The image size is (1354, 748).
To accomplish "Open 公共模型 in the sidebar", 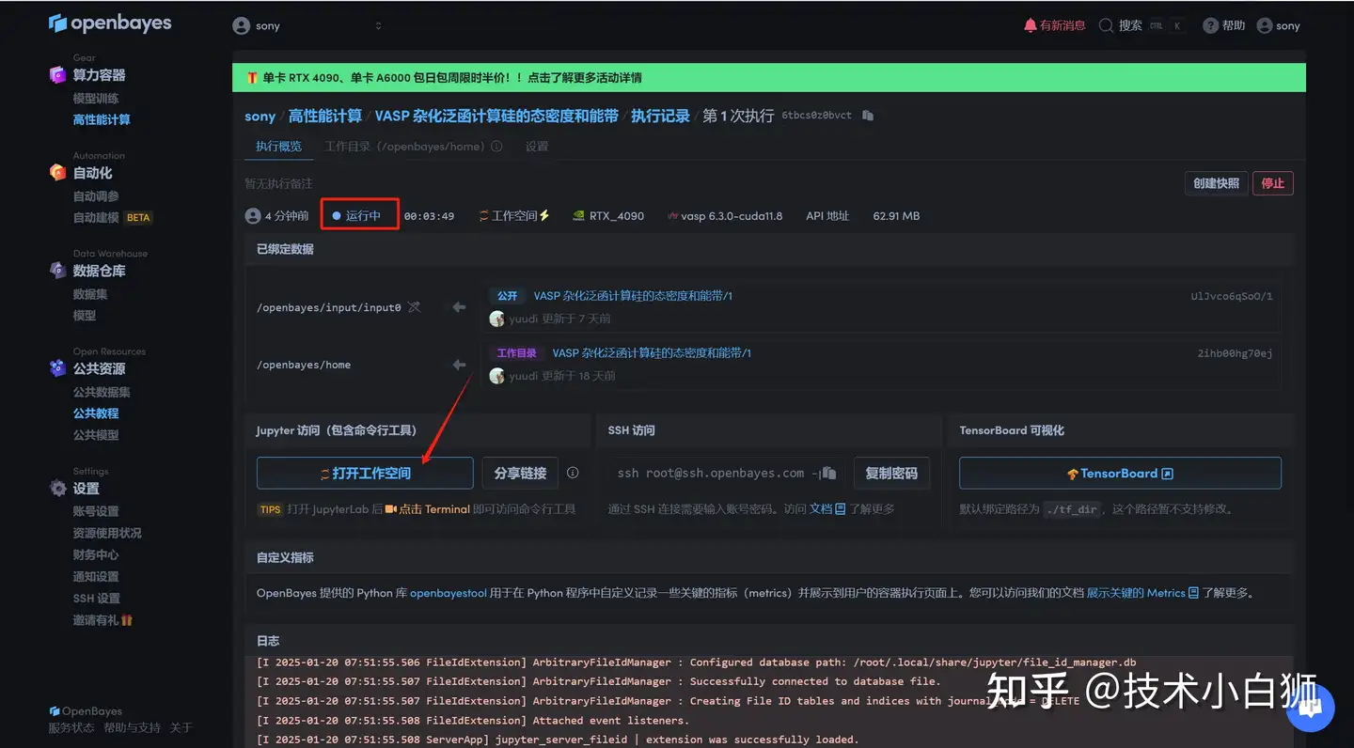I will [x=96, y=435].
